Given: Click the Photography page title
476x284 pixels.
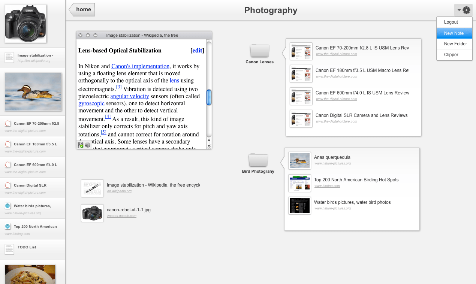Looking at the screenshot, I should coord(271,10).
